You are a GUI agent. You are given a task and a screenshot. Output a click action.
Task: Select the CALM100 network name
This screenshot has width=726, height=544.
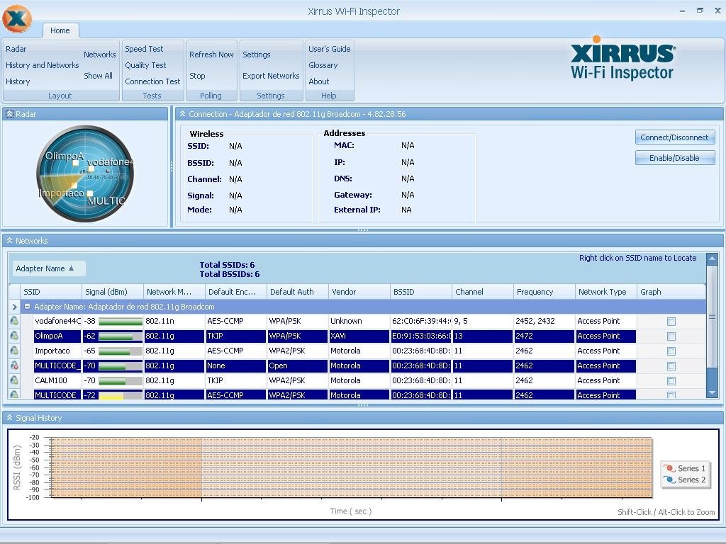pos(51,380)
